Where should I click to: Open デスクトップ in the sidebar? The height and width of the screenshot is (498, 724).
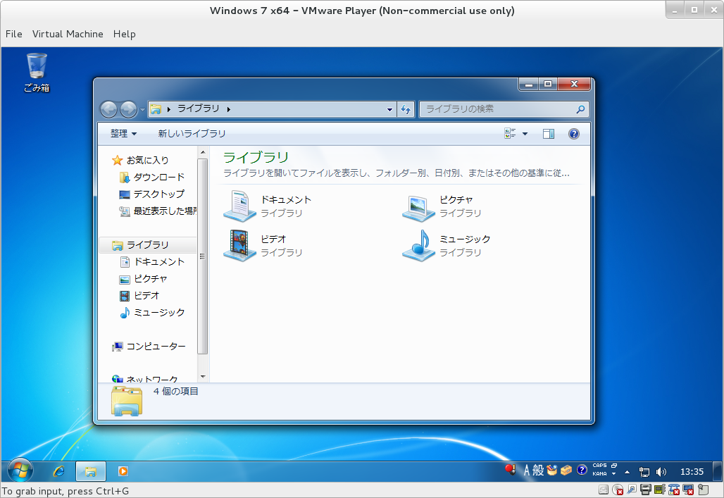(152, 194)
